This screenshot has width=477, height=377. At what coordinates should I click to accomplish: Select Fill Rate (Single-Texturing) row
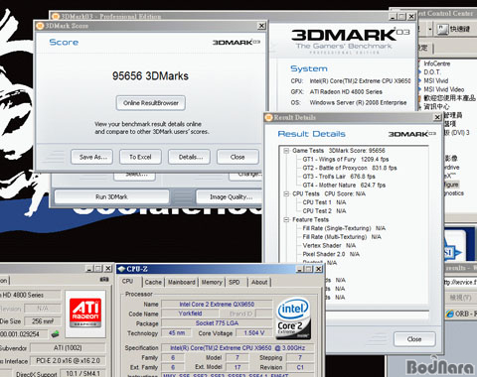point(344,228)
